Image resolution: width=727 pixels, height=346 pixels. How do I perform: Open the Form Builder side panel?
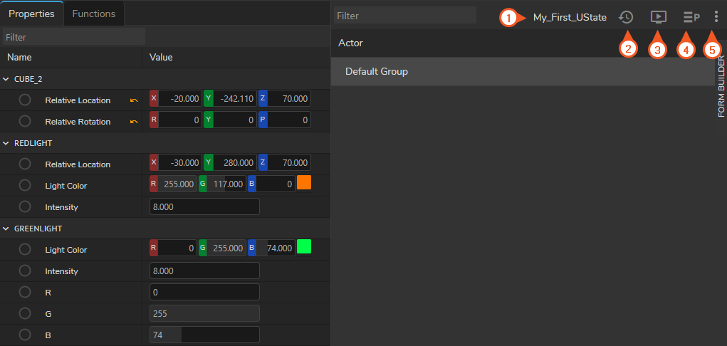coord(721,87)
